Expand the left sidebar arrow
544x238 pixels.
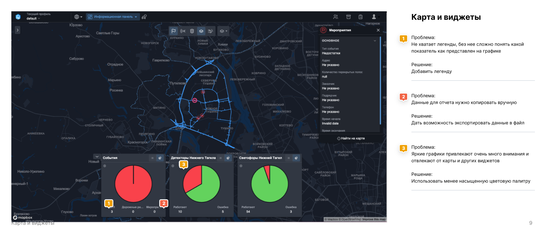click(18, 30)
